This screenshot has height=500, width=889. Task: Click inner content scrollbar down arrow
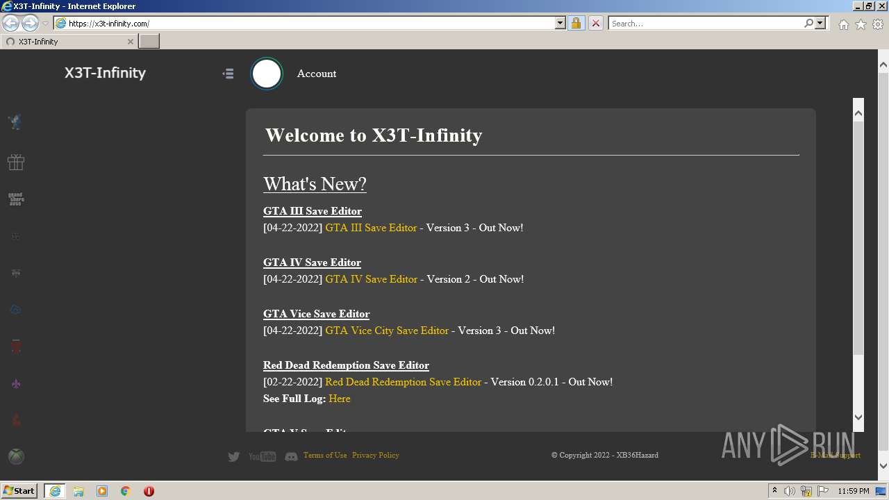coord(858,417)
